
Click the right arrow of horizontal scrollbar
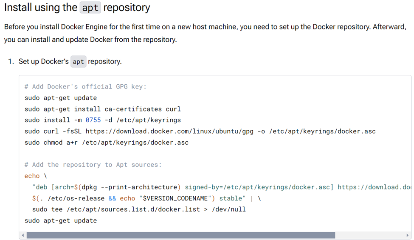(x=407, y=235)
